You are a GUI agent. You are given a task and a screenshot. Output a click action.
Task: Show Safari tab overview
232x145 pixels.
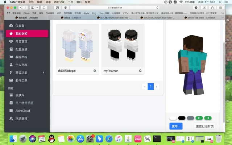tap(220, 8)
